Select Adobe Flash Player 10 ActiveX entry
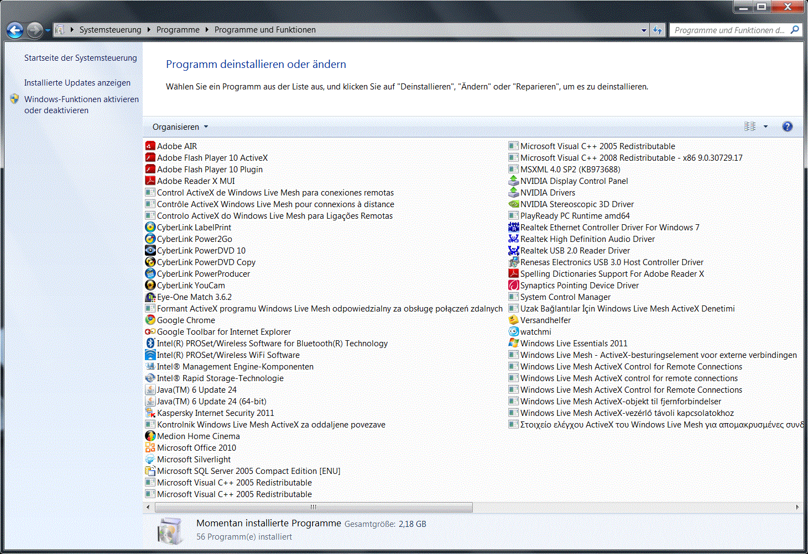Viewport: 808px width, 554px height. tap(207, 157)
